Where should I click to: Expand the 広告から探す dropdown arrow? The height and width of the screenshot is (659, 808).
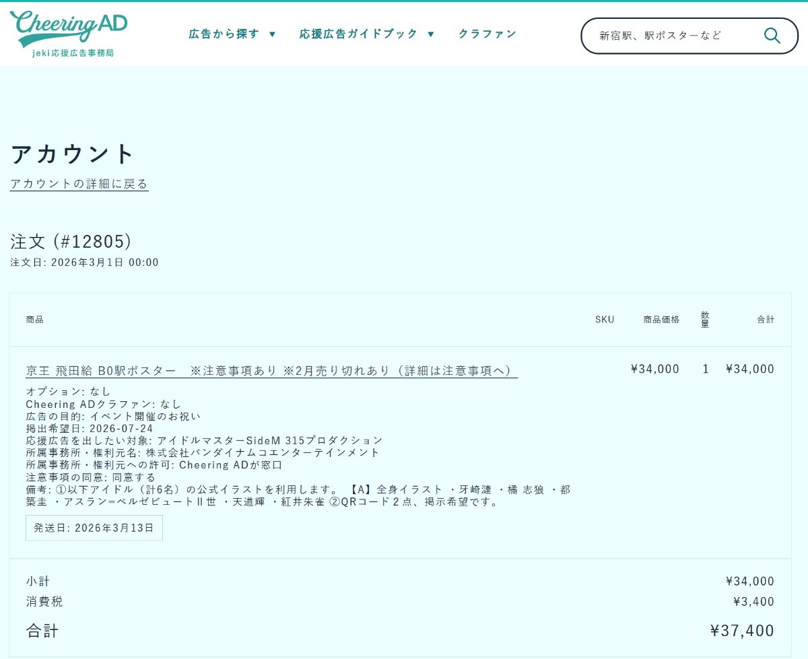coord(273,34)
